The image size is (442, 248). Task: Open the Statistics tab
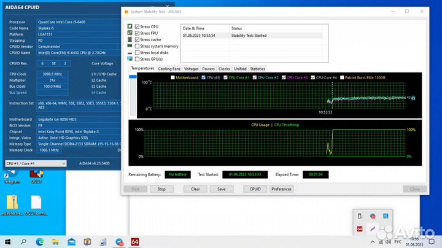click(258, 69)
